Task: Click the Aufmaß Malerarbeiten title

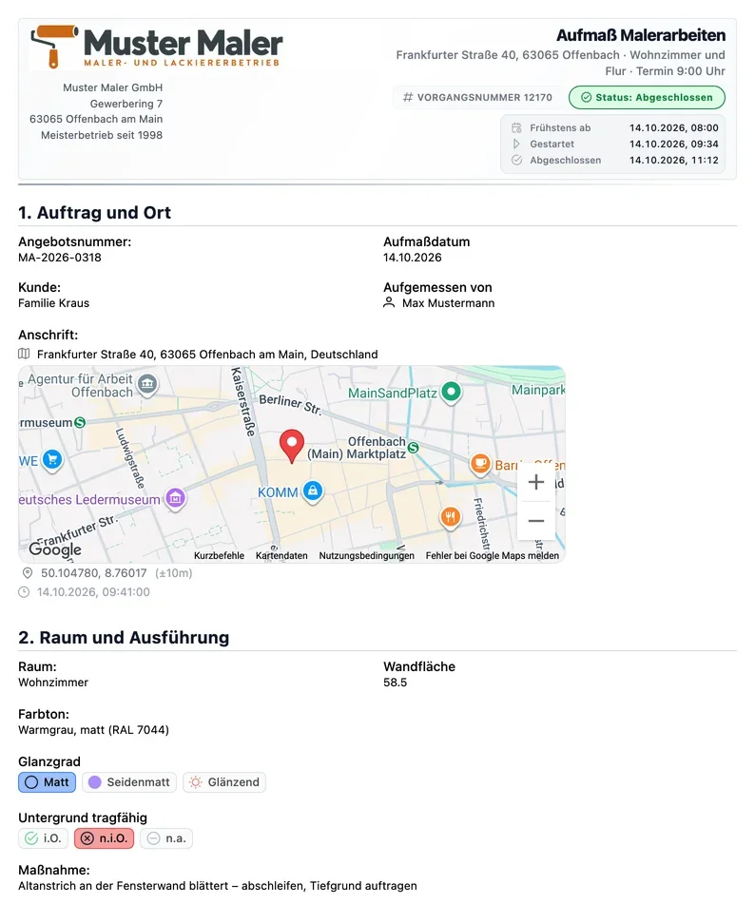Action: (x=641, y=35)
